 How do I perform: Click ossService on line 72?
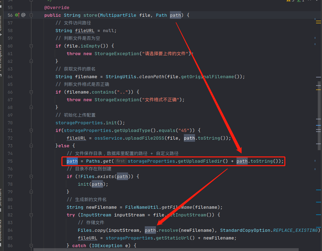click(108, 138)
